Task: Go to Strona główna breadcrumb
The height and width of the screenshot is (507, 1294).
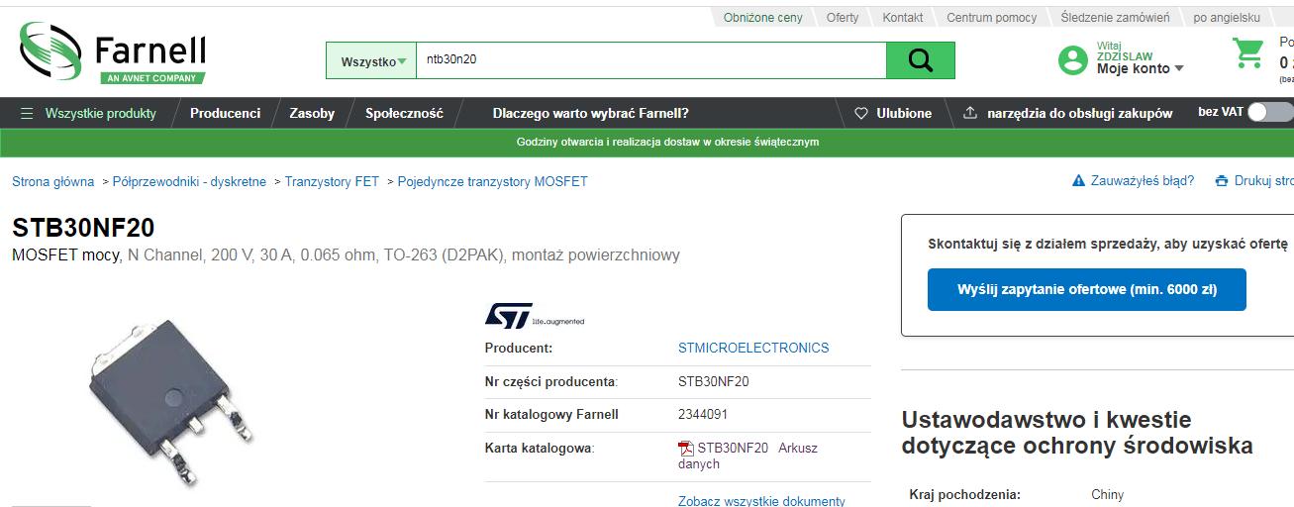Action: tap(53, 181)
